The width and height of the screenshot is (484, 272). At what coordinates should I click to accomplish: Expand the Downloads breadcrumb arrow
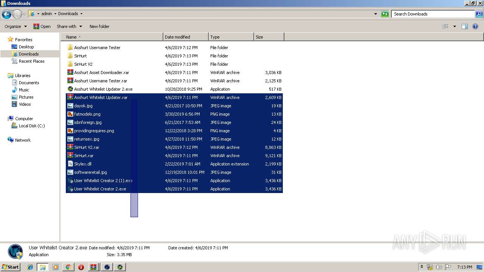click(81, 14)
